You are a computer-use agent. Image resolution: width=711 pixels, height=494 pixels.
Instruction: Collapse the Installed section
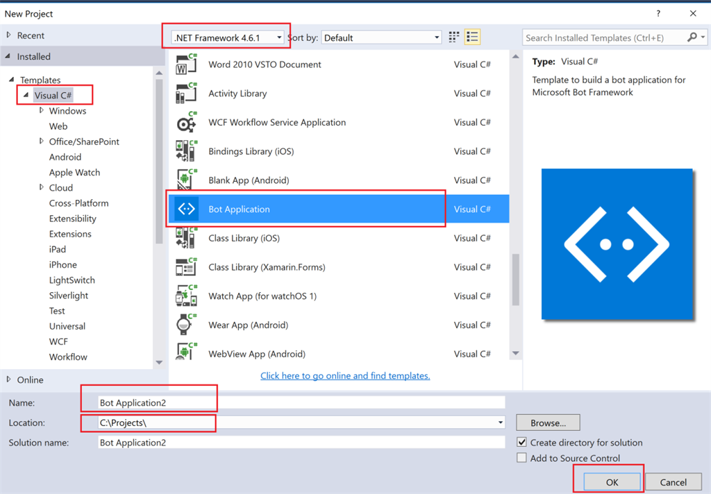tap(8, 56)
